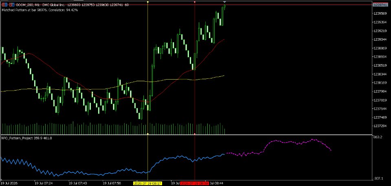Select the red vertical line top handle
Image resolution: width=391 pixels, height=186 pixels.
click(195, 2)
